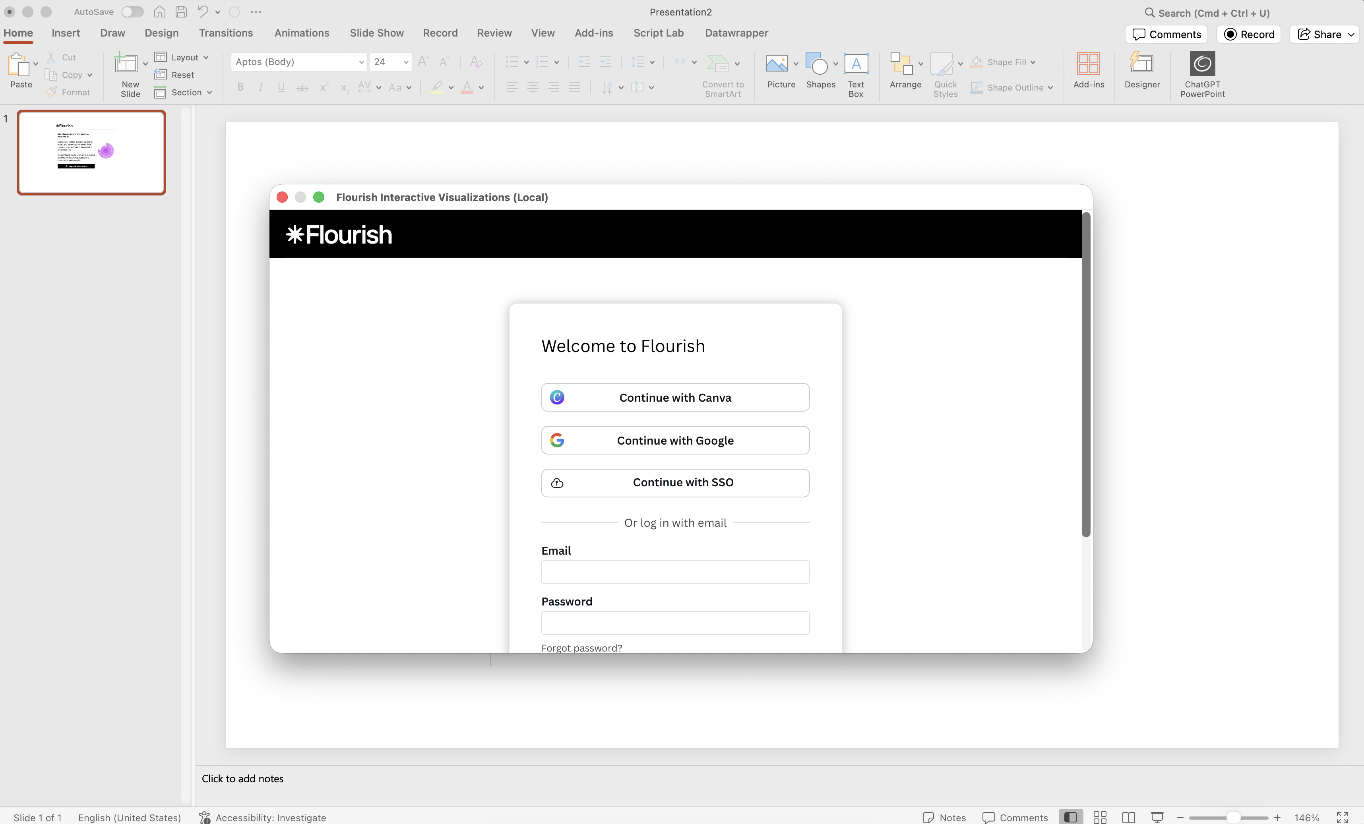This screenshot has width=1364, height=824.
Task: Switch to the Datawrapper tab
Action: click(736, 33)
